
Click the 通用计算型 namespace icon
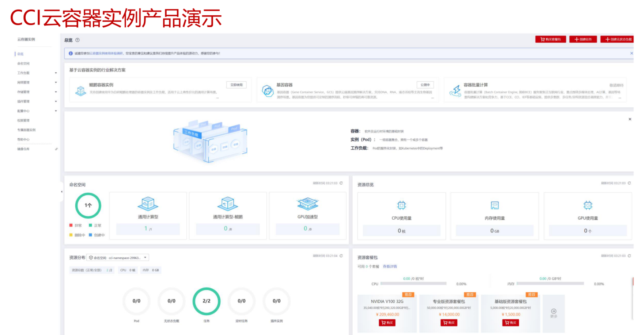pyautogui.click(x=148, y=204)
